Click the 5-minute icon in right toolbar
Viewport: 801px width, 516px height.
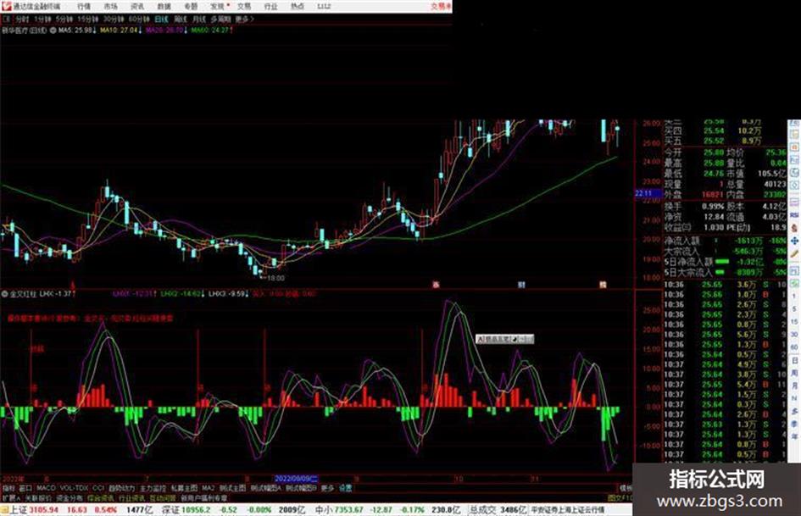tap(794, 308)
